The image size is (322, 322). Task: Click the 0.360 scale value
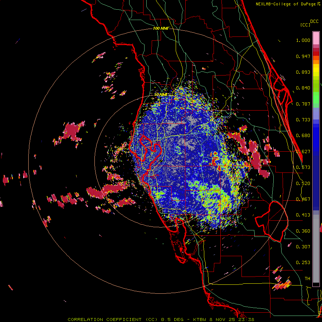pos(303,231)
